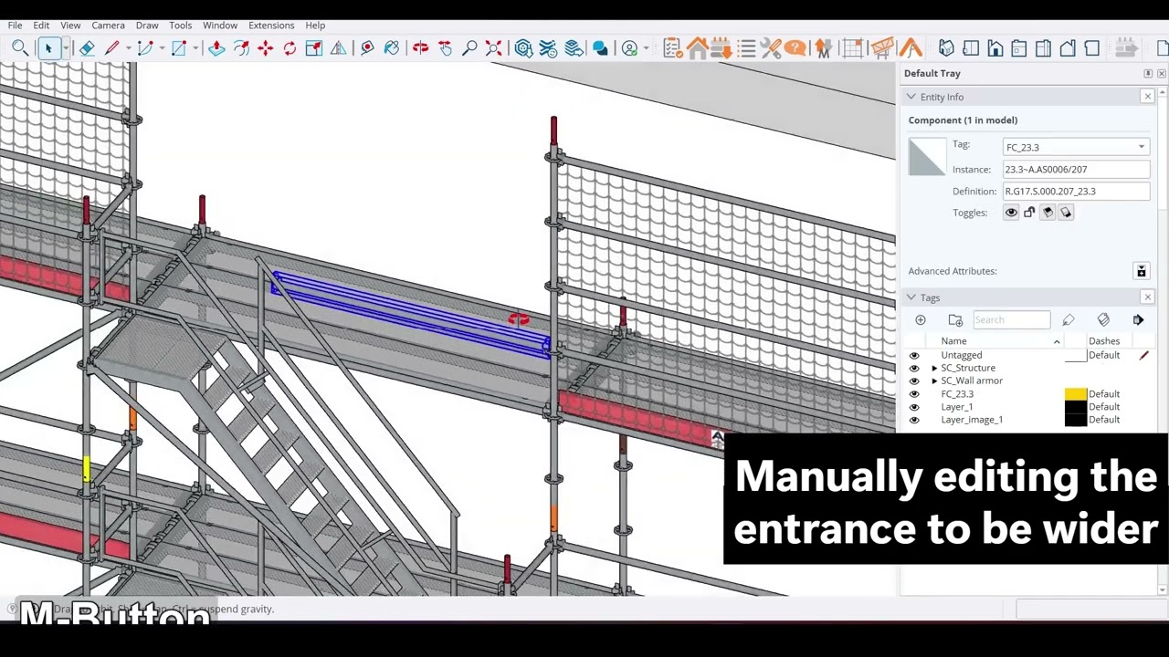The height and width of the screenshot is (657, 1169).
Task: Click the black Layer_1 color swatch
Action: tap(1076, 407)
